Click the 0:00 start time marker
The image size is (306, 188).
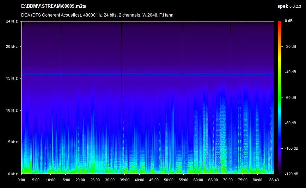[21, 180]
